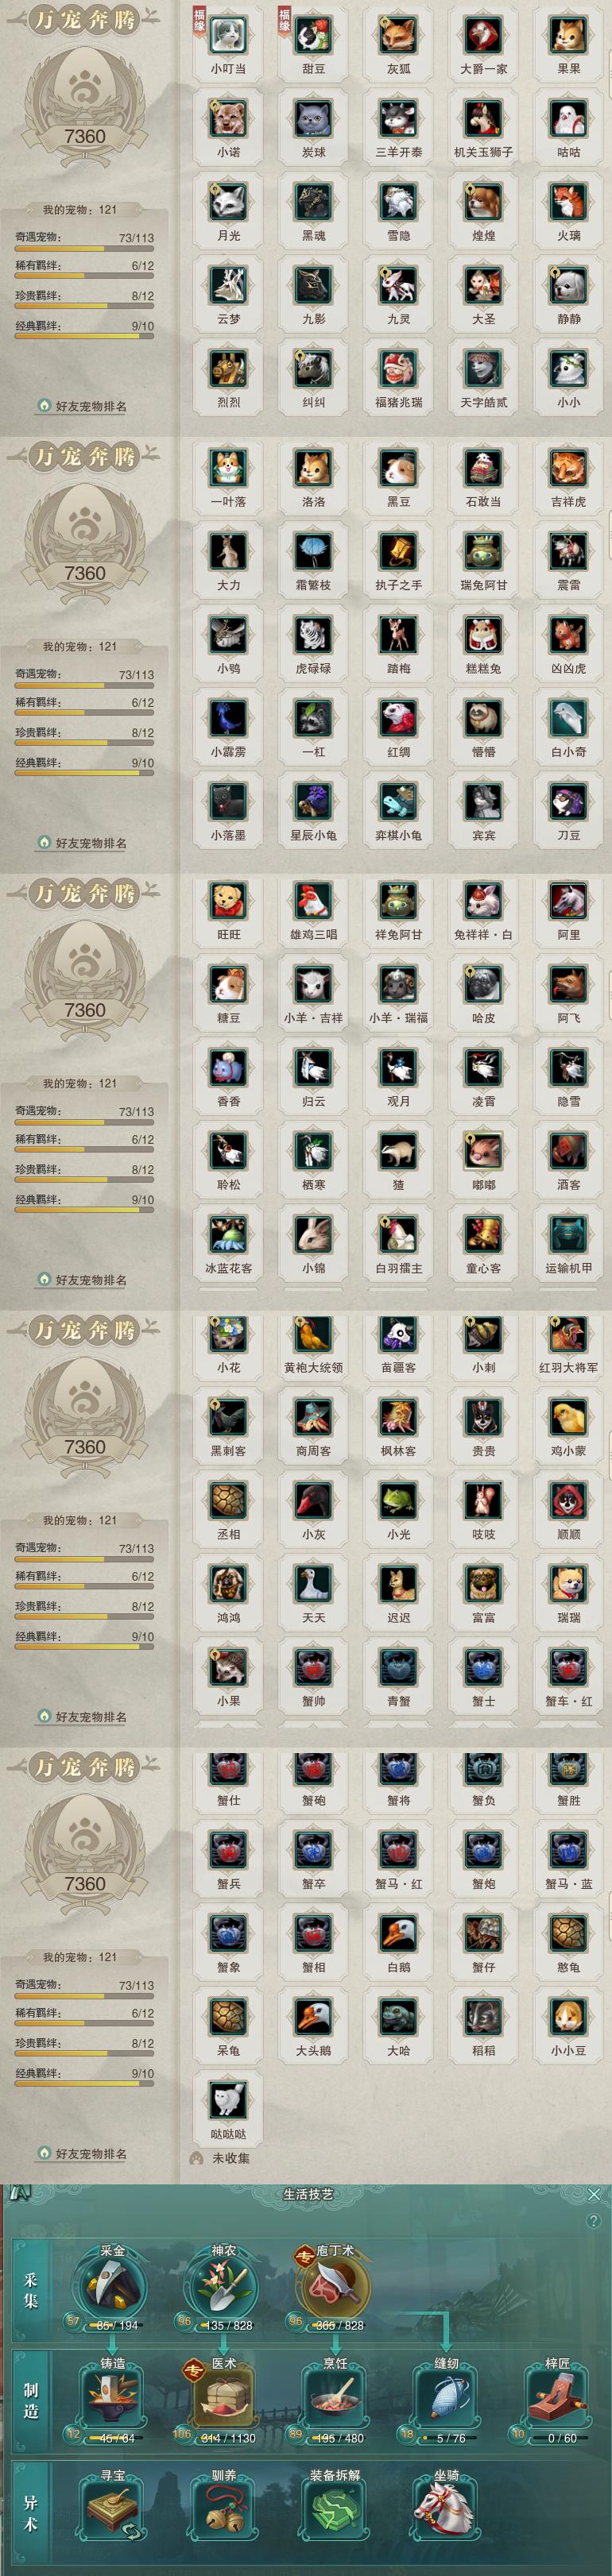Select the 采金 mining skill icon
612x2576 pixels.
pyautogui.click(x=112, y=2285)
